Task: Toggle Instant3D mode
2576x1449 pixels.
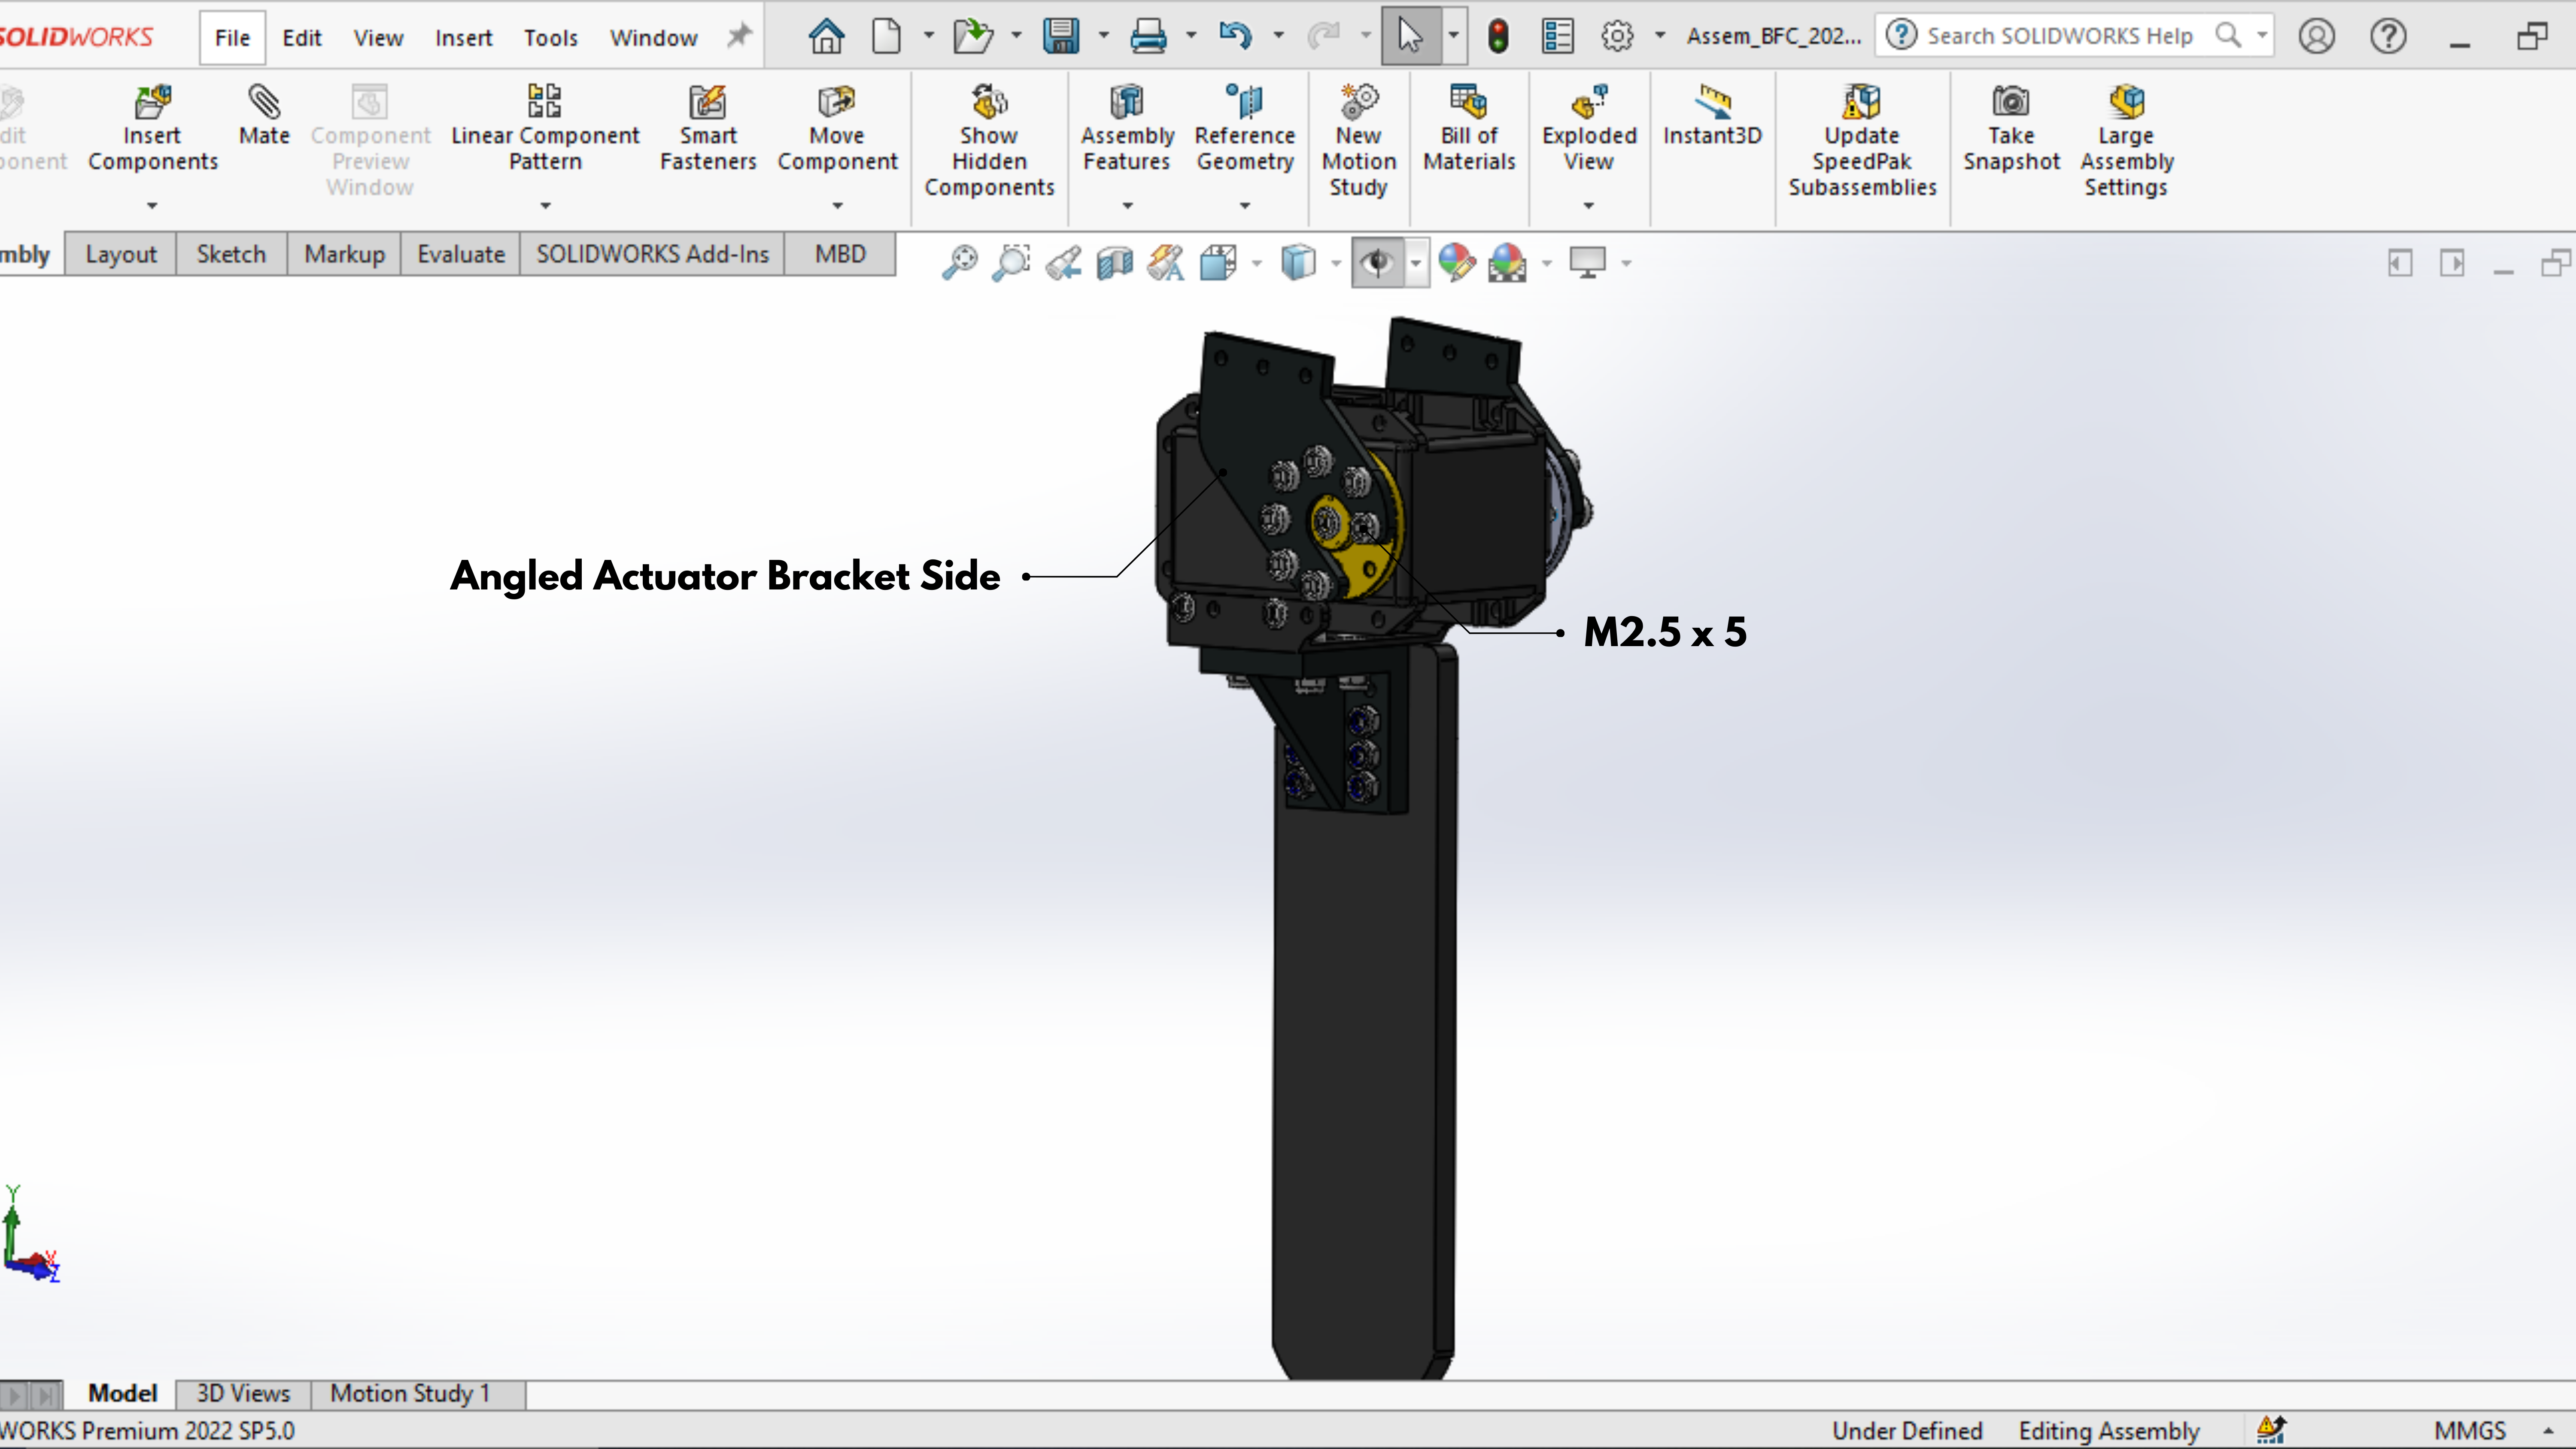Action: coord(1712,116)
